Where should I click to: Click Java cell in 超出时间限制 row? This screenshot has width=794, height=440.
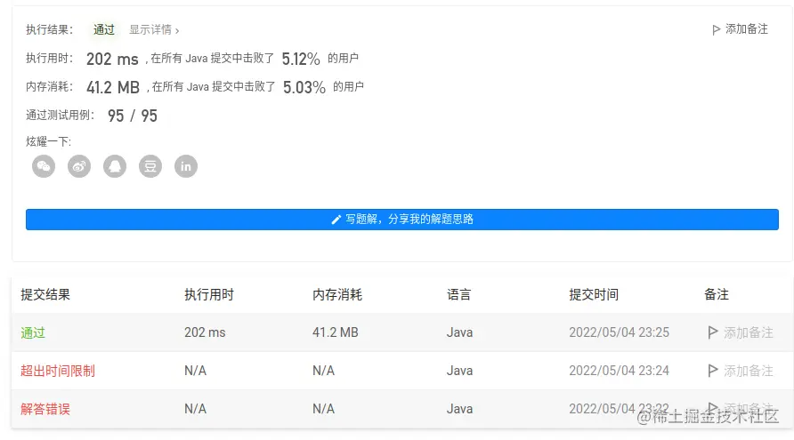point(460,371)
